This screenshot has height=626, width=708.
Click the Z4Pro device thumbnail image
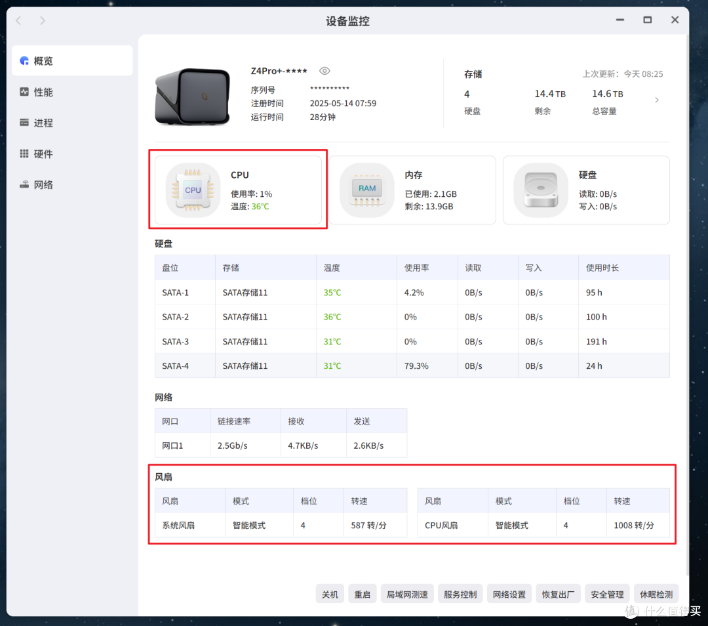point(192,96)
